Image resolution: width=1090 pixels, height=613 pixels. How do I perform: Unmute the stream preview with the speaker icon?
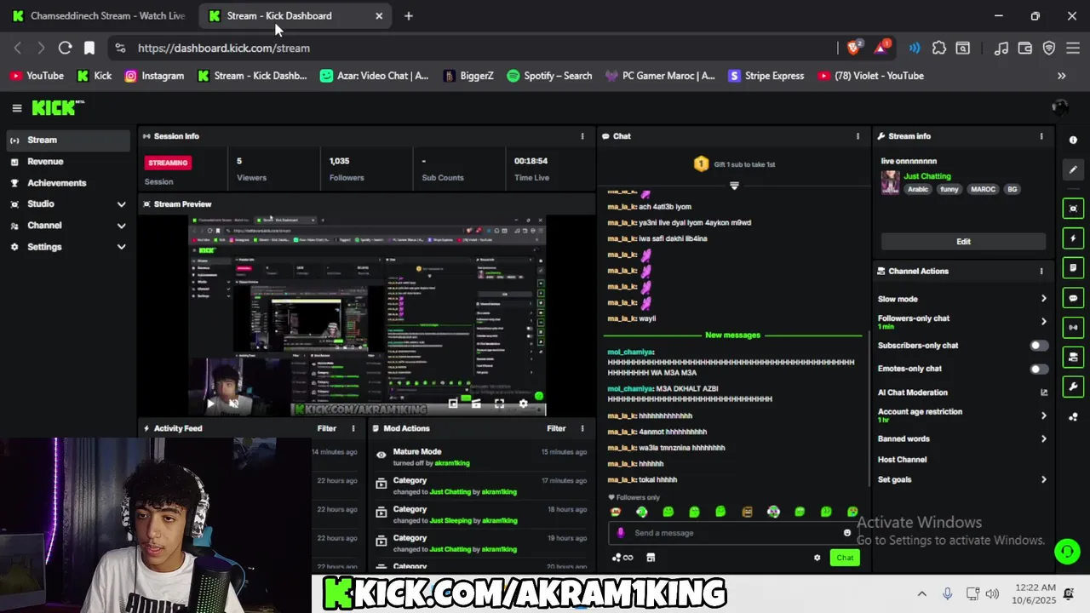[233, 404]
